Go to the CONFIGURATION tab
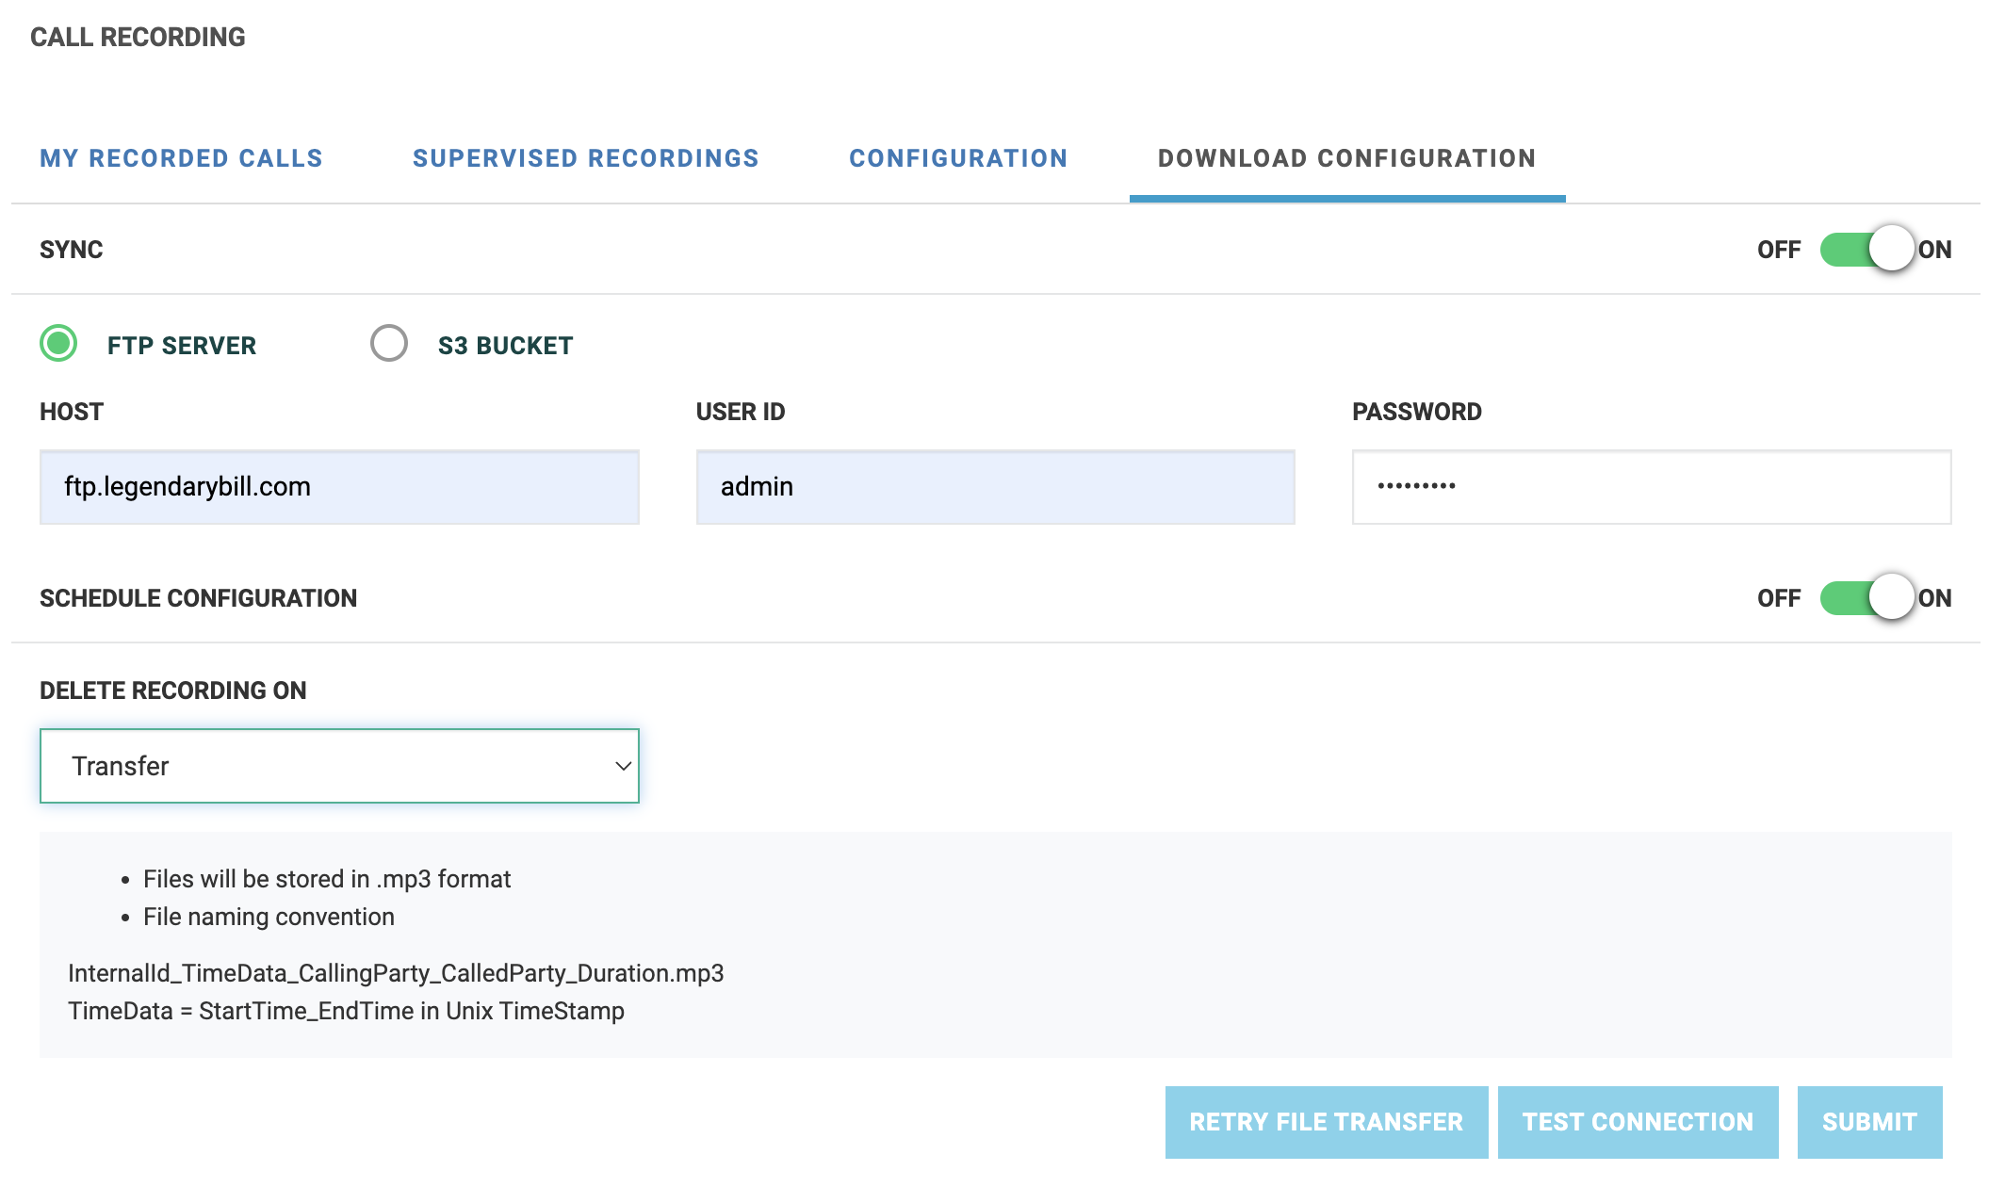 pos(957,157)
